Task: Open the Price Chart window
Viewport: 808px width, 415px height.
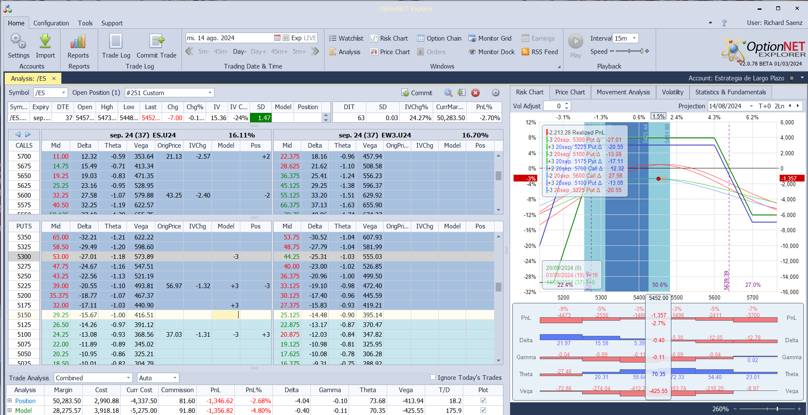Action: pyautogui.click(x=390, y=52)
